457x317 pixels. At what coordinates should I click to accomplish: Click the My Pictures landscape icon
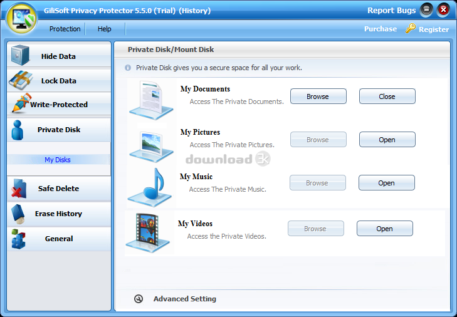pos(151,147)
